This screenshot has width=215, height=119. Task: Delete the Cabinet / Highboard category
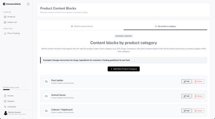click(x=198, y=111)
